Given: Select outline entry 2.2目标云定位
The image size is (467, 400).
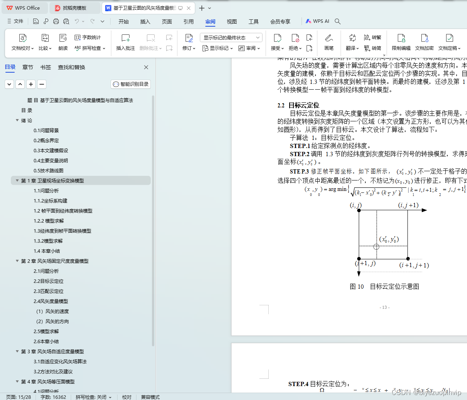Looking at the screenshot, I should (48, 281).
